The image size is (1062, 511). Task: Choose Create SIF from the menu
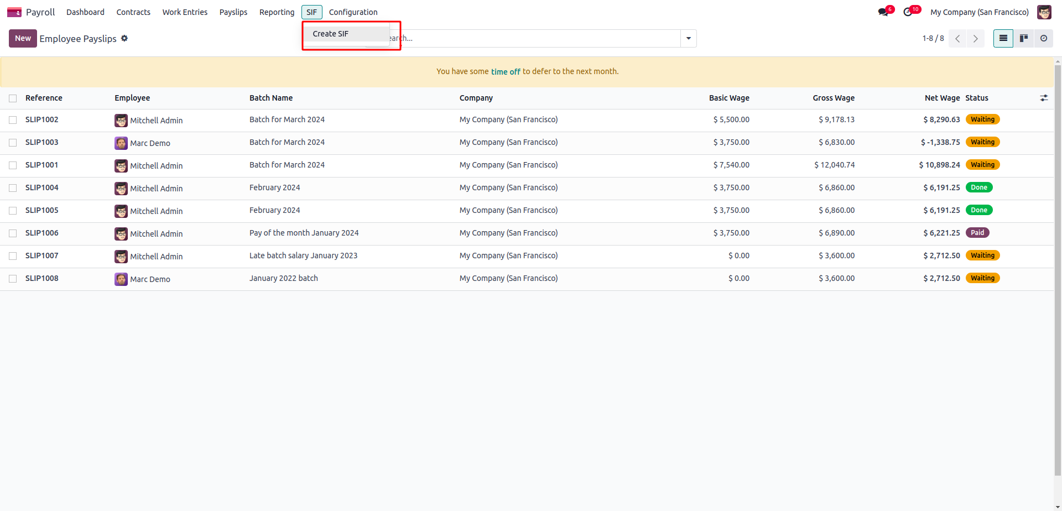click(331, 34)
